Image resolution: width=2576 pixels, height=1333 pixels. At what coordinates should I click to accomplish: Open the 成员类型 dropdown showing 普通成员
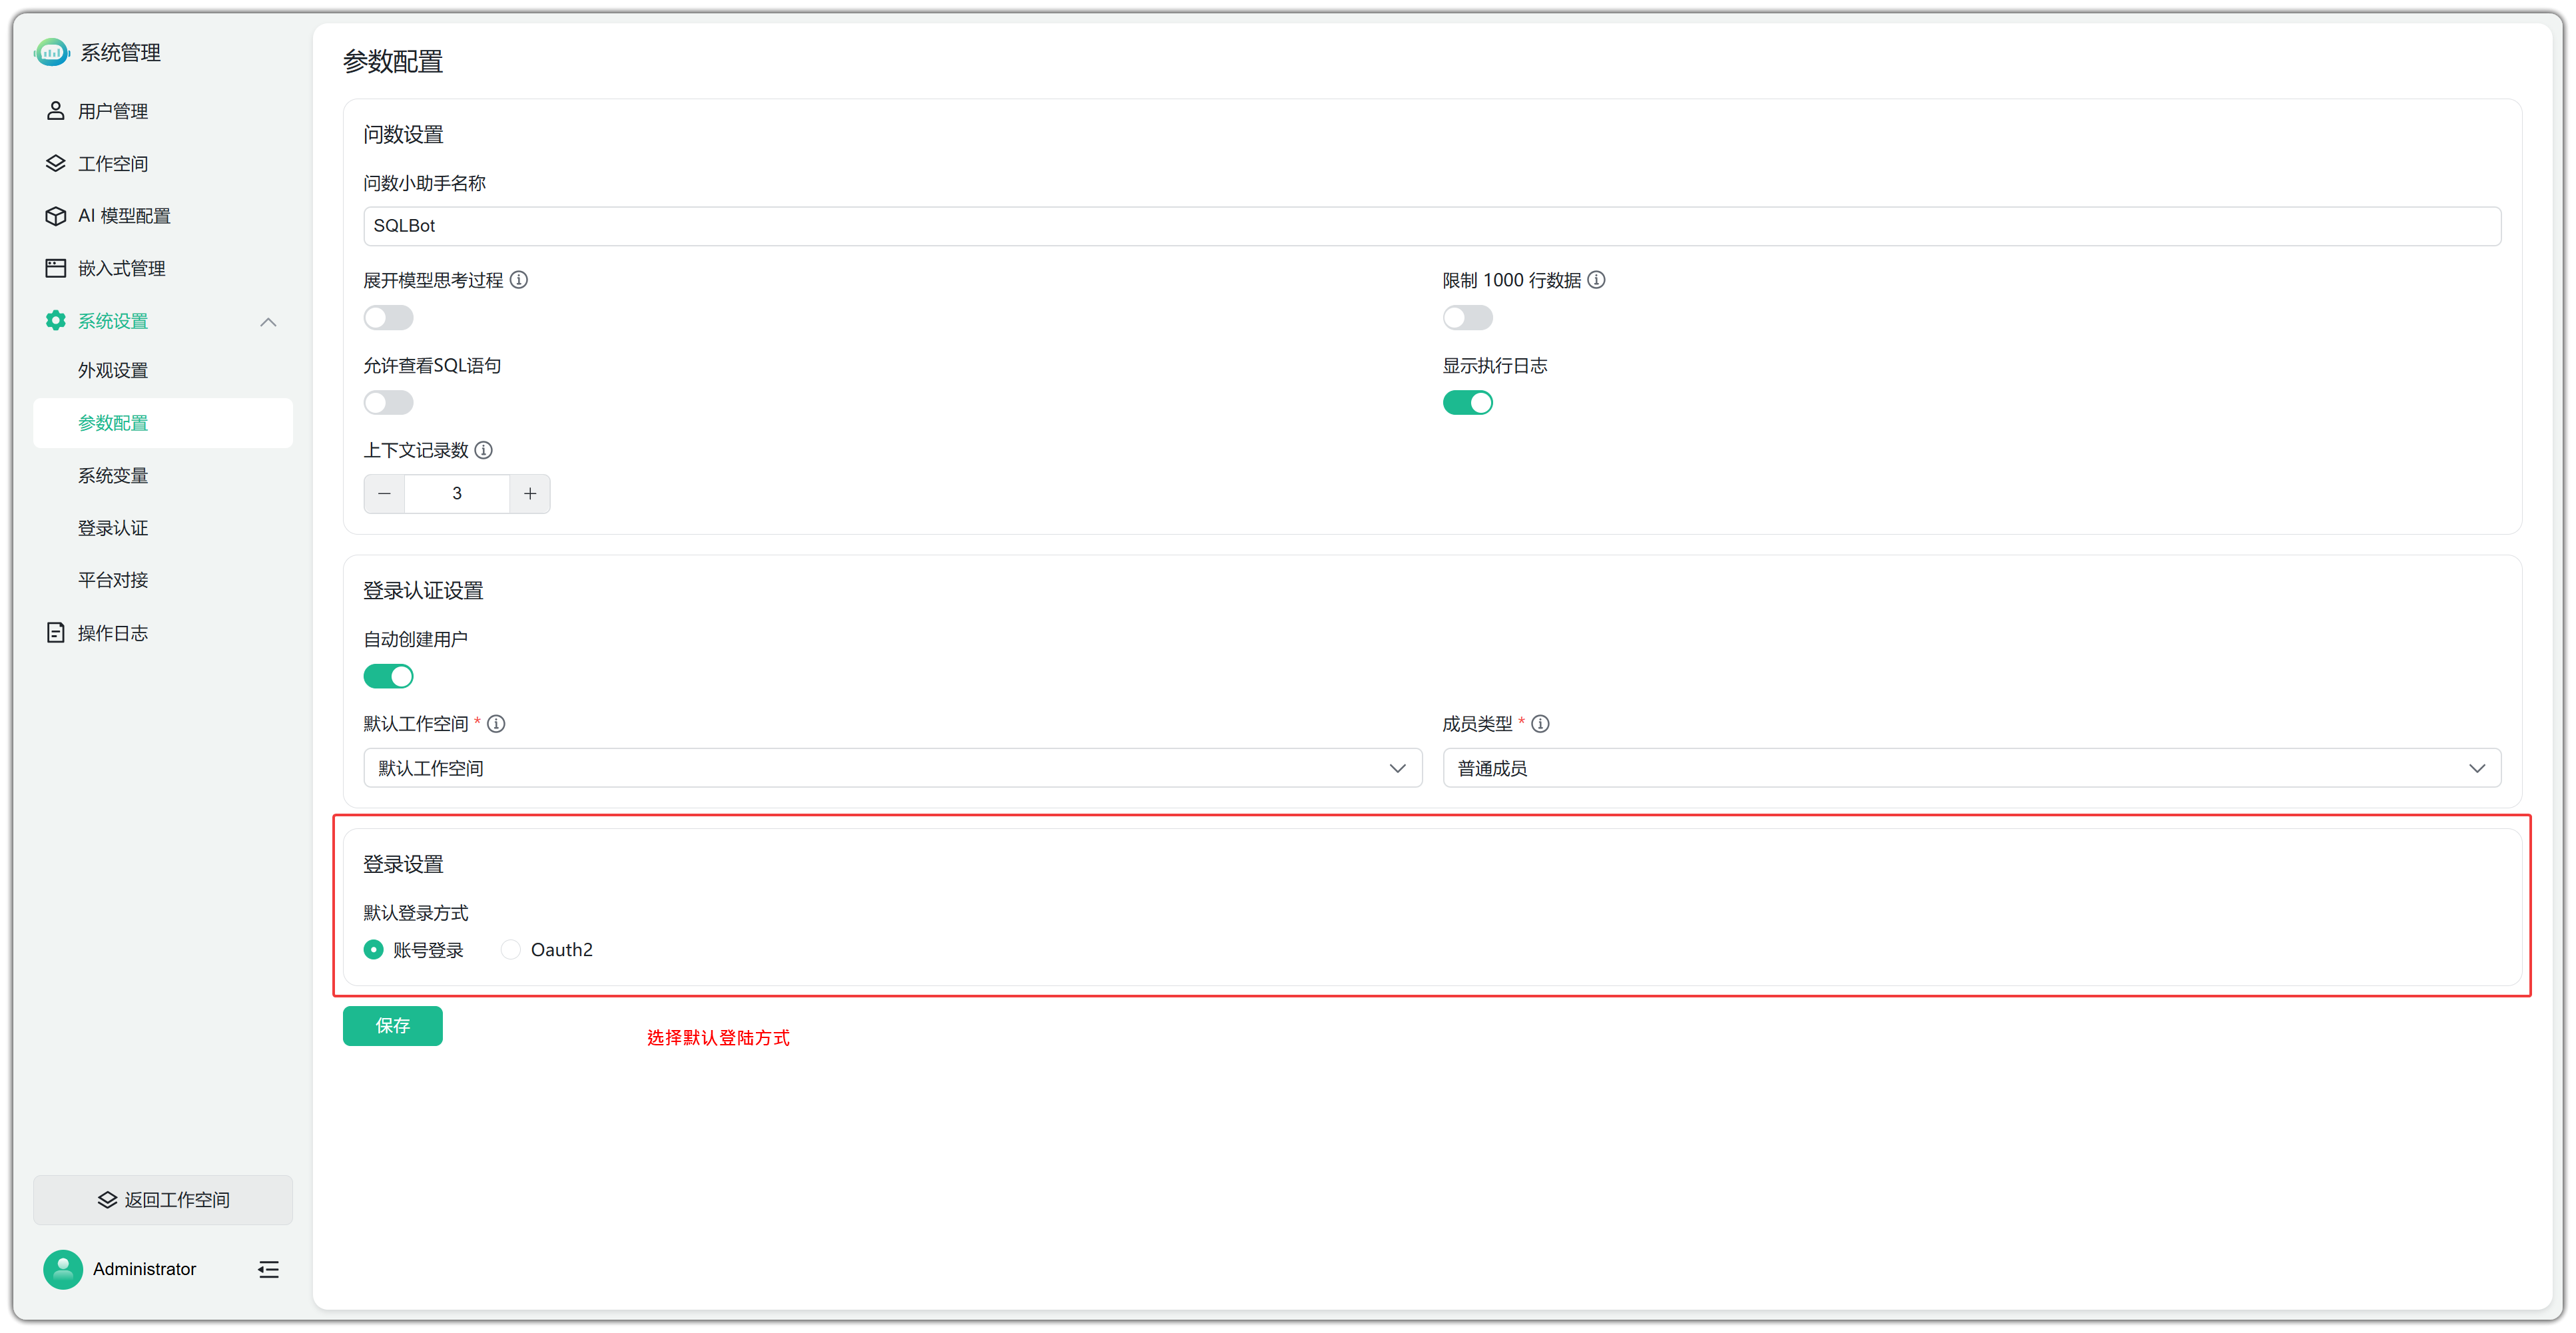pyautogui.click(x=1971, y=768)
